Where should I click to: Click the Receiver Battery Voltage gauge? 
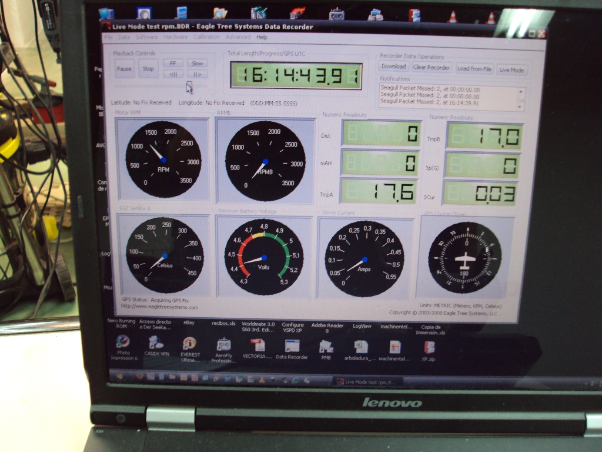[264, 257]
